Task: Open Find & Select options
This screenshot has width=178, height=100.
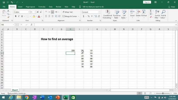Action: [163, 14]
